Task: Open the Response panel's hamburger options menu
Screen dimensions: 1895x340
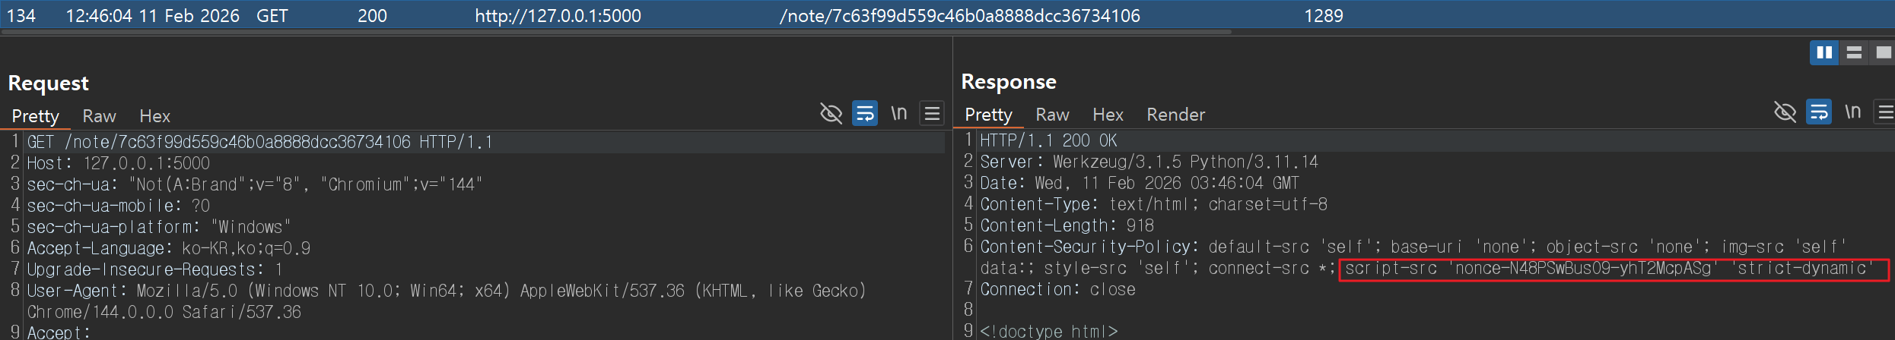Action: 1885,112
